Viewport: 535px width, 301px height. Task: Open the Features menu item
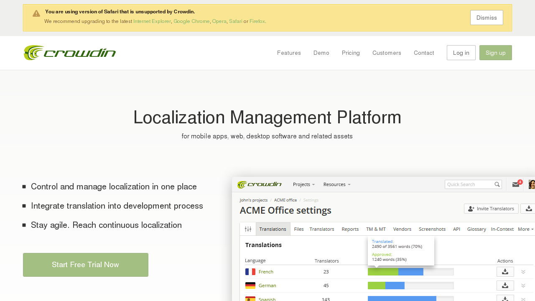coord(289,53)
